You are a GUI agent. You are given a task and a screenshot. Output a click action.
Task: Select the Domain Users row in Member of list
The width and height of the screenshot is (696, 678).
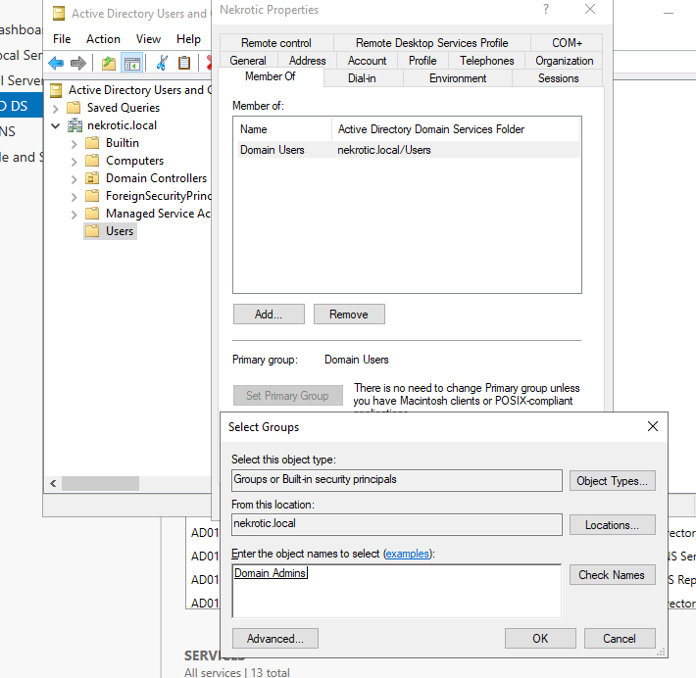[409, 150]
